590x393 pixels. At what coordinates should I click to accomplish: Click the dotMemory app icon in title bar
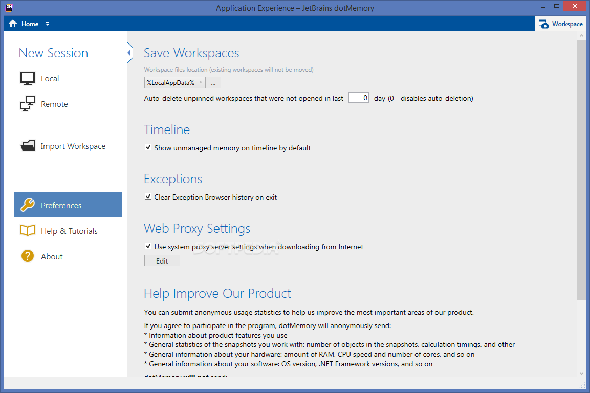[9, 7]
